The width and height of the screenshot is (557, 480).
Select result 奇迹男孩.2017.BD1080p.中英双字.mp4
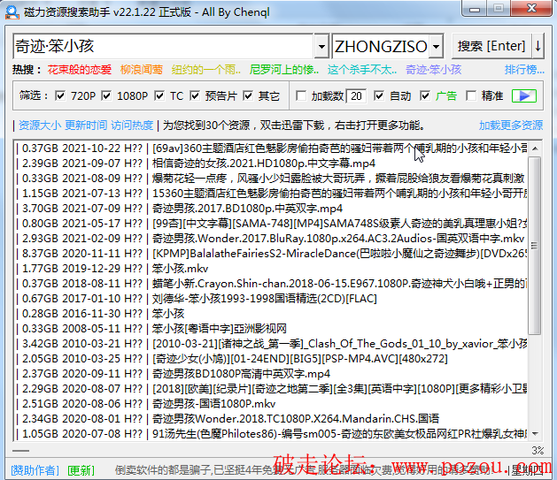tap(271, 208)
